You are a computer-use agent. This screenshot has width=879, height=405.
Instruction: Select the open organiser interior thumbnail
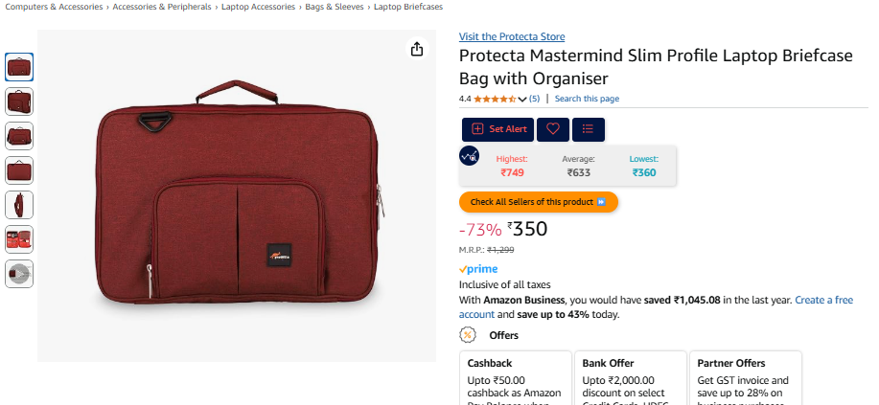click(x=19, y=239)
